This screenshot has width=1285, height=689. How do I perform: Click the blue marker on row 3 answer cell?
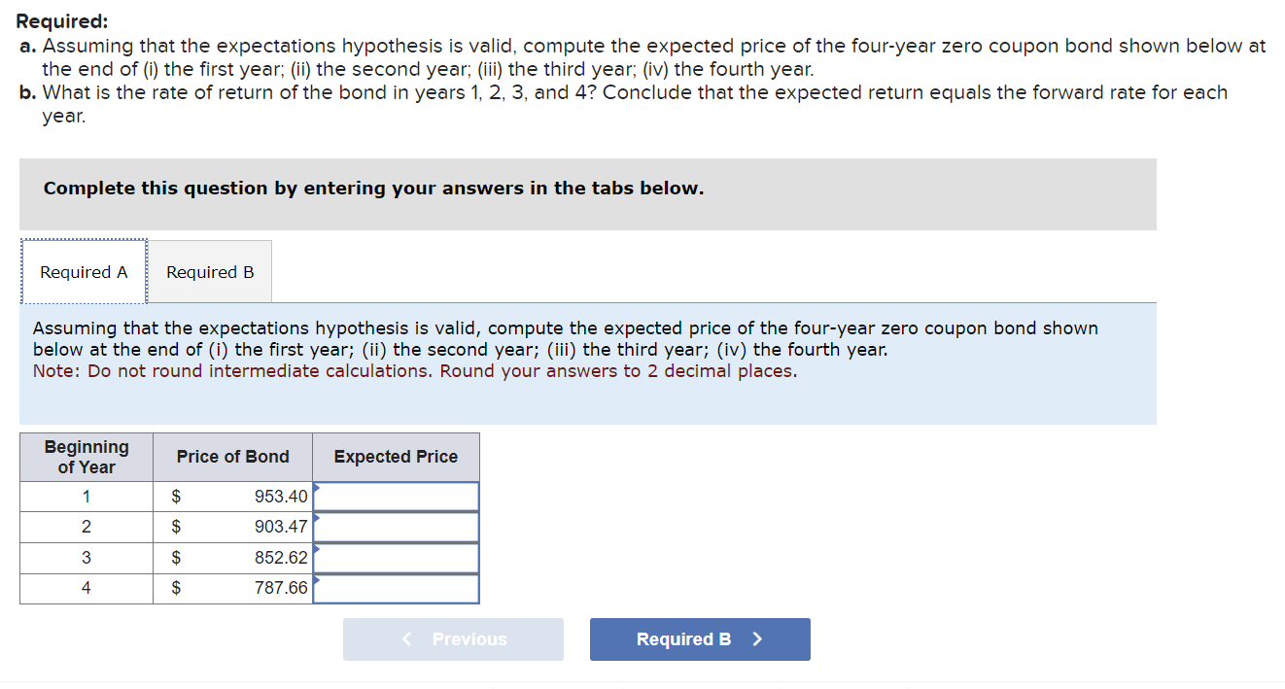(316, 550)
